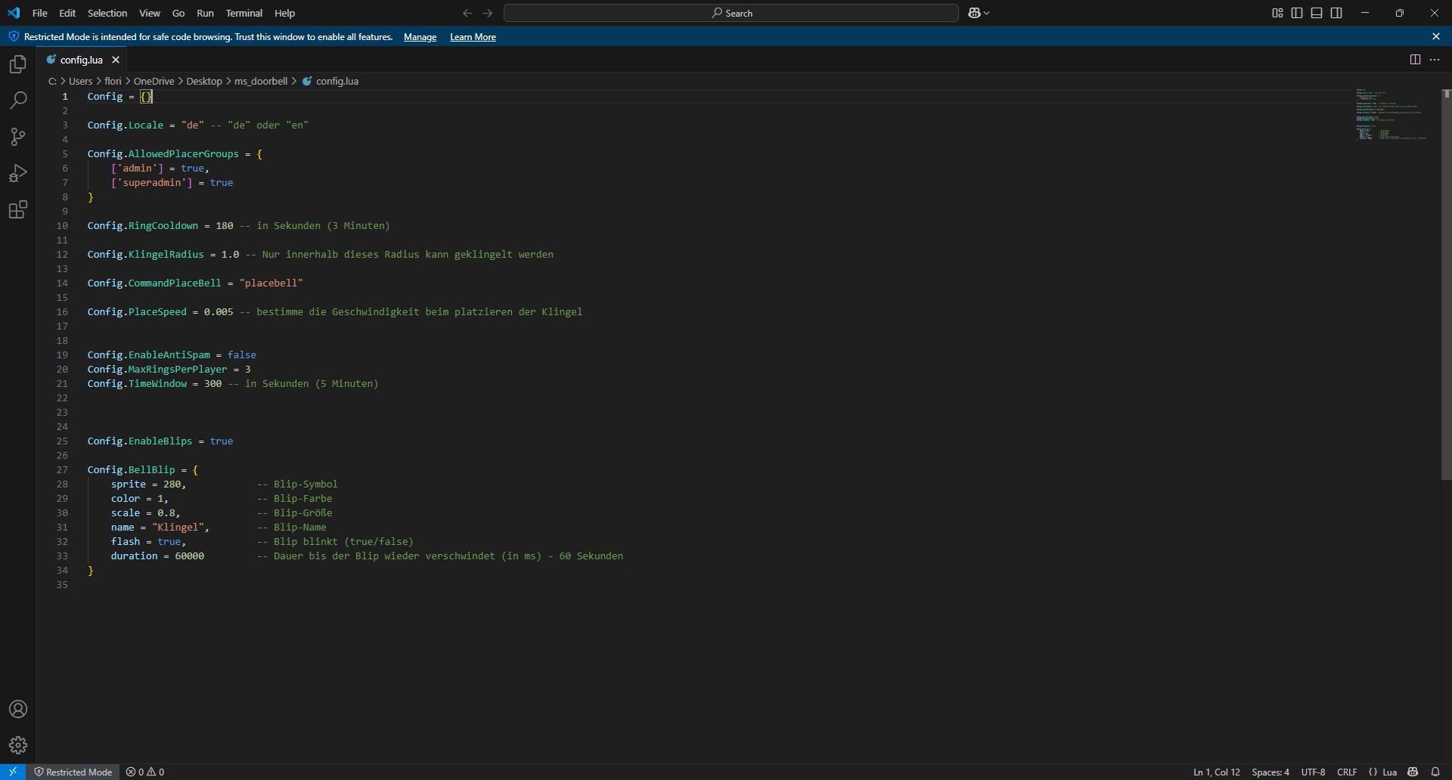Click the split editor right icon
The height and width of the screenshot is (780, 1452).
pos(1415,60)
